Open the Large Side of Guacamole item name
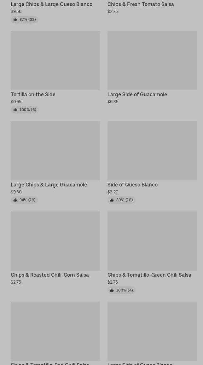This screenshot has width=203, height=365. click(137, 95)
